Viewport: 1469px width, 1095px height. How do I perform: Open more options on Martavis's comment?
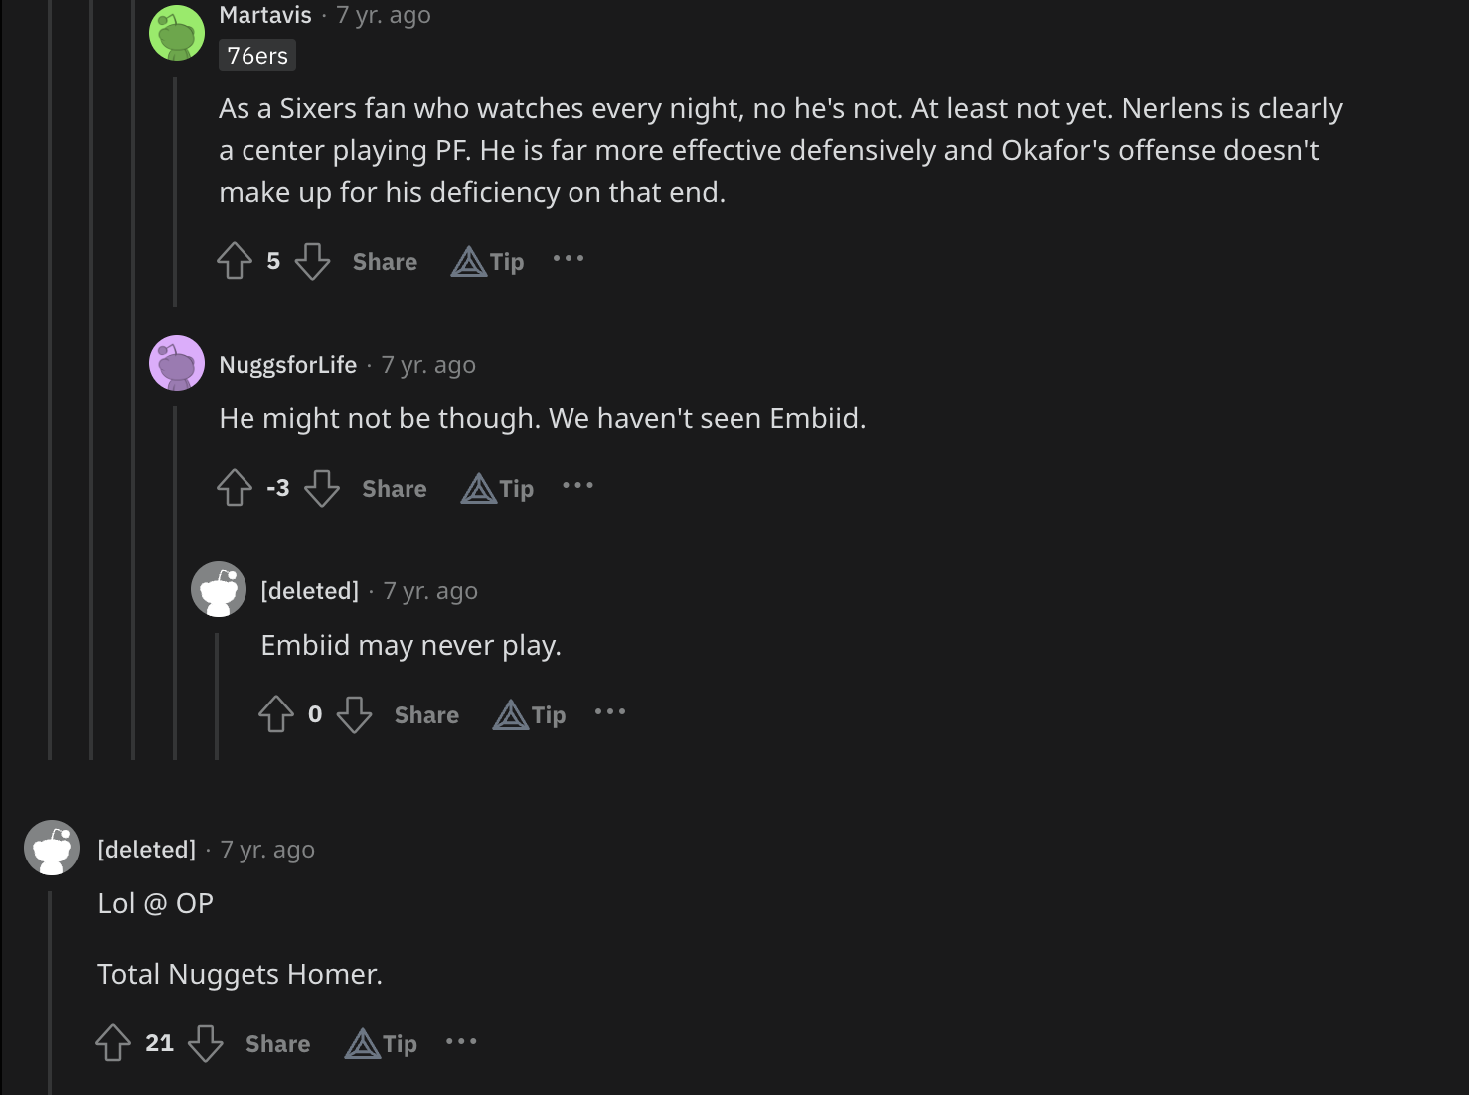point(569,259)
